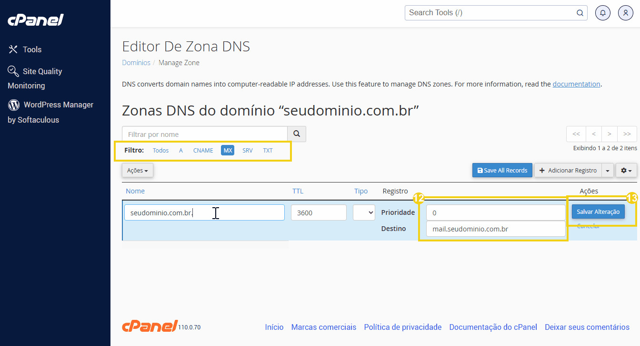
Task: Click the TTL field showing 3600
Action: tap(319, 212)
